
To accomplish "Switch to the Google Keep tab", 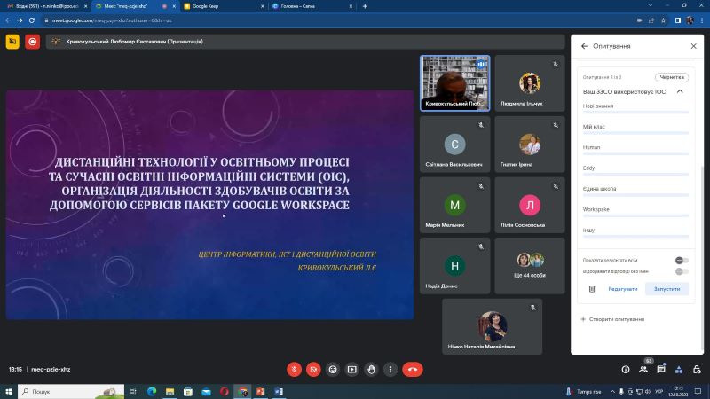I will [x=225, y=6].
